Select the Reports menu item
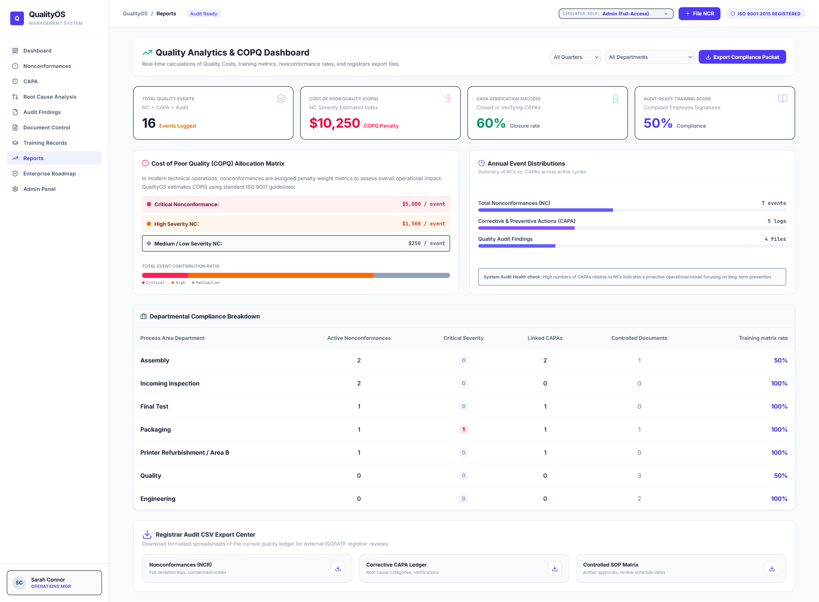 click(x=54, y=158)
